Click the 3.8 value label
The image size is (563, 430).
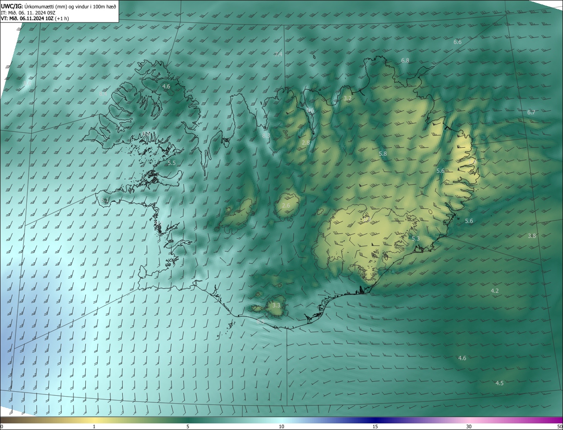click(x=532, y=236)
